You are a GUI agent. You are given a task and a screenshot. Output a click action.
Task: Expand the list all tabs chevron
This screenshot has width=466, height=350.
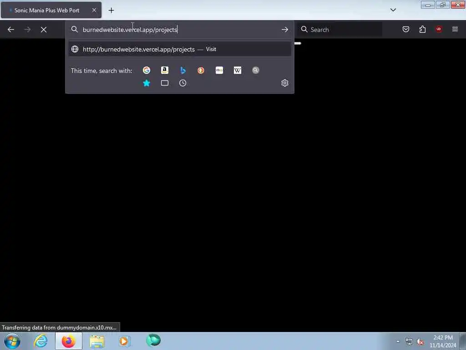tap(393, 10)
